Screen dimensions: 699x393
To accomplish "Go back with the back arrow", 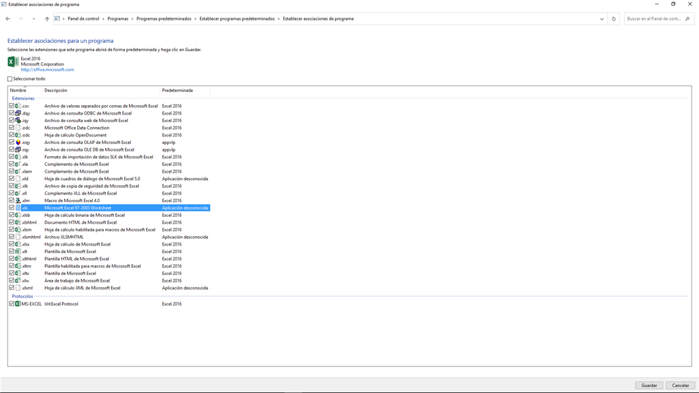I will 8,18.
